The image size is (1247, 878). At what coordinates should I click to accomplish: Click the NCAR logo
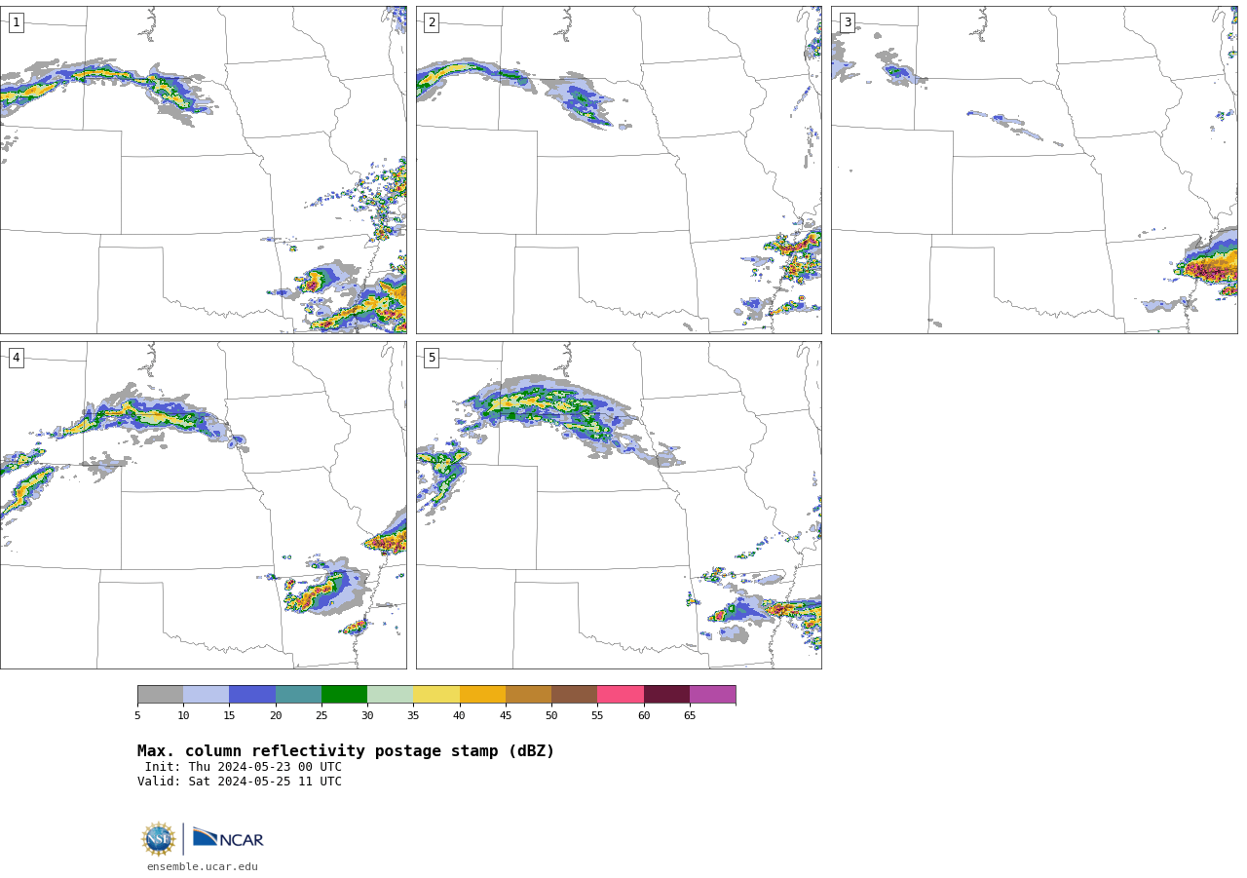pos(228,839)
